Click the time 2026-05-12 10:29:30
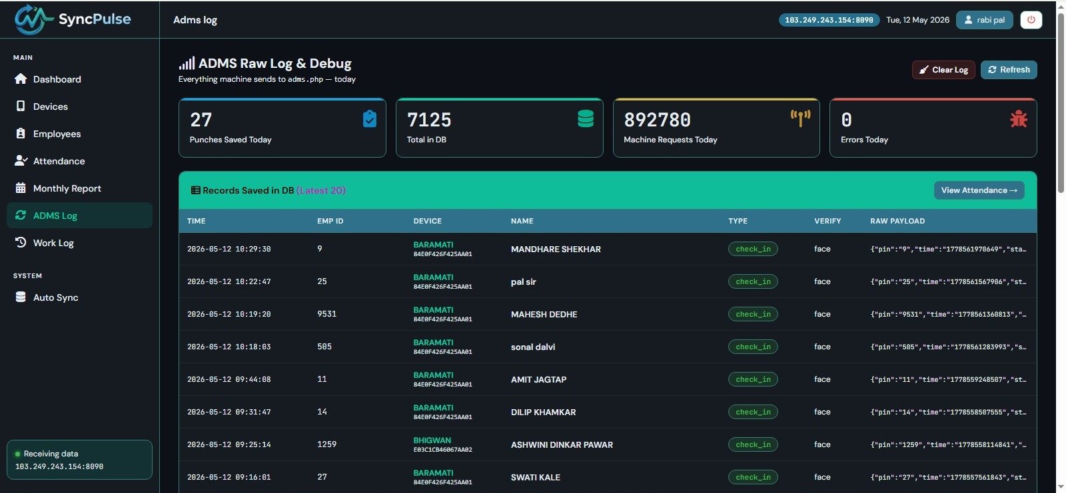This screenshot has width=1066, height=493. coord(229,249)
